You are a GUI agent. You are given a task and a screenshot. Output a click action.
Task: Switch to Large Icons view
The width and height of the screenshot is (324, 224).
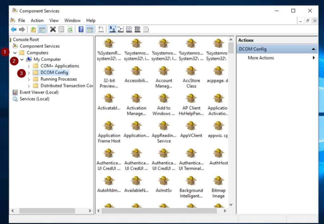112,29
